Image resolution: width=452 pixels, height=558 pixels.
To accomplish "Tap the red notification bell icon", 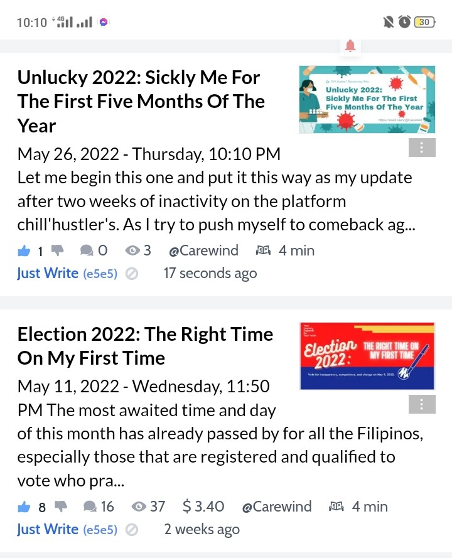I will pos(350,46).
